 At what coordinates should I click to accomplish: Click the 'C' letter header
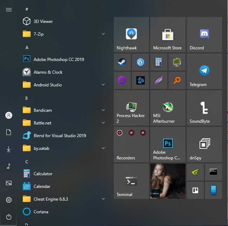pos(27,162)
